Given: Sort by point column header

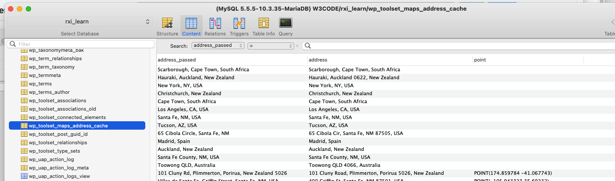Looking at the screenshot, I should pos(528,60).
